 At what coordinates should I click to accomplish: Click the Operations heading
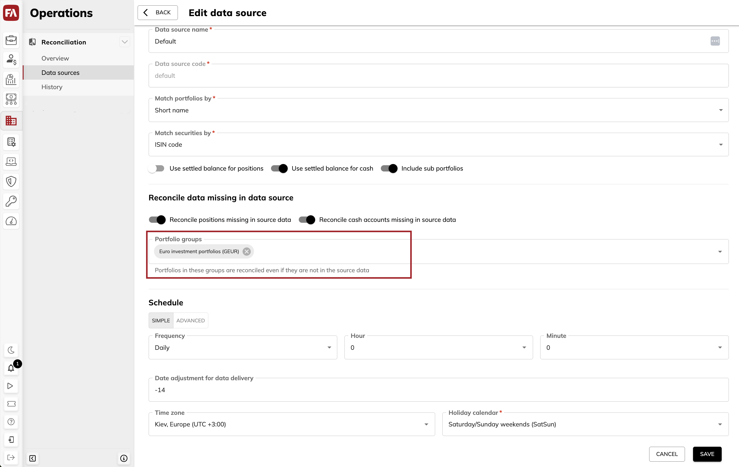coord(61,13)
